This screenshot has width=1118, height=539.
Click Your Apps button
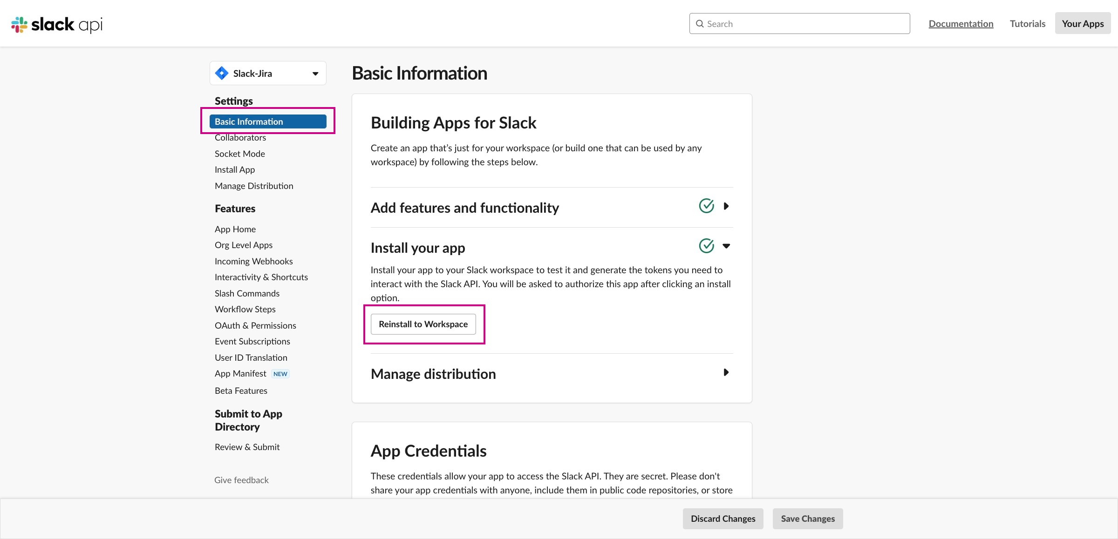(x=1083, y=23)
